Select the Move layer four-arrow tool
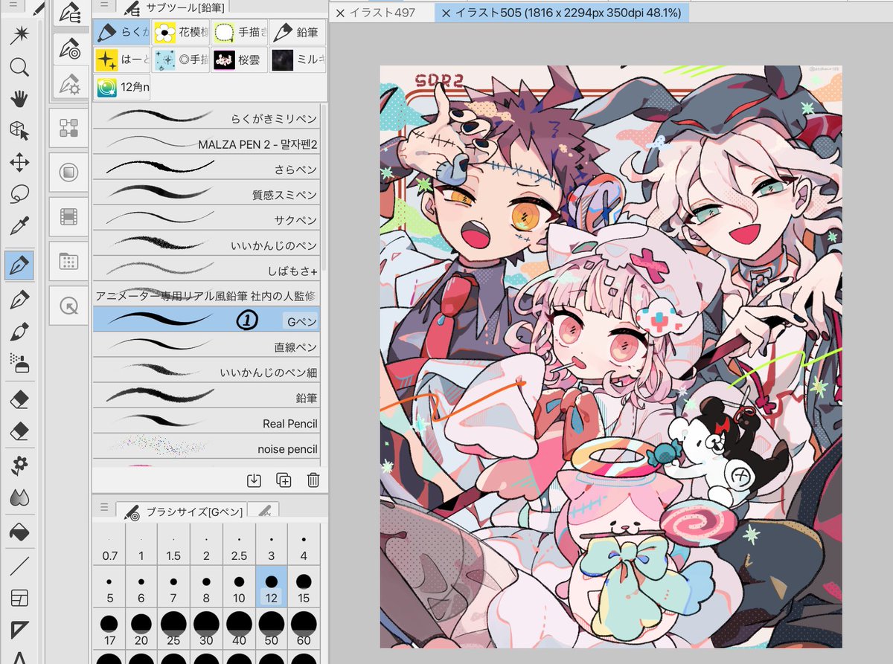 19,163
